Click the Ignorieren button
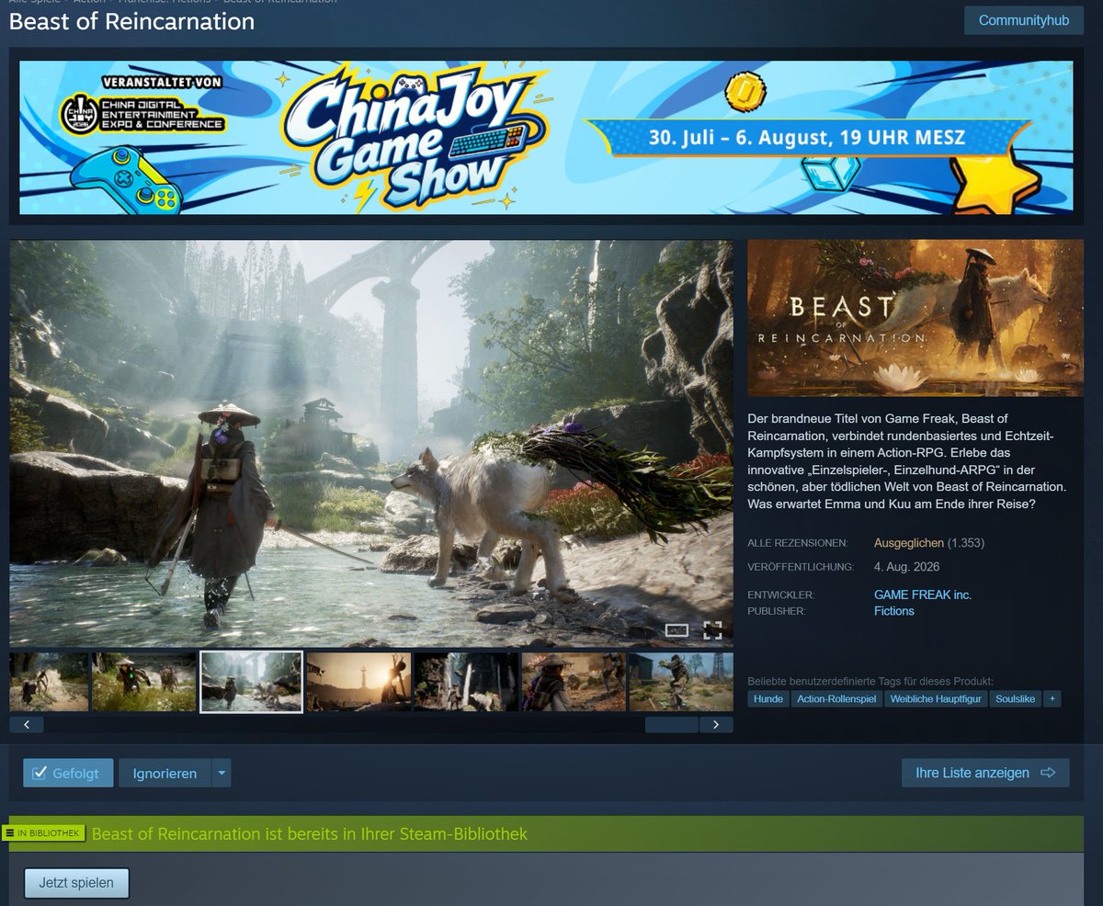 tap(165, 773)
